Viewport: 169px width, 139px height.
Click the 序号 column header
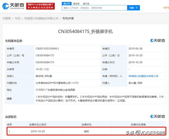9,125
